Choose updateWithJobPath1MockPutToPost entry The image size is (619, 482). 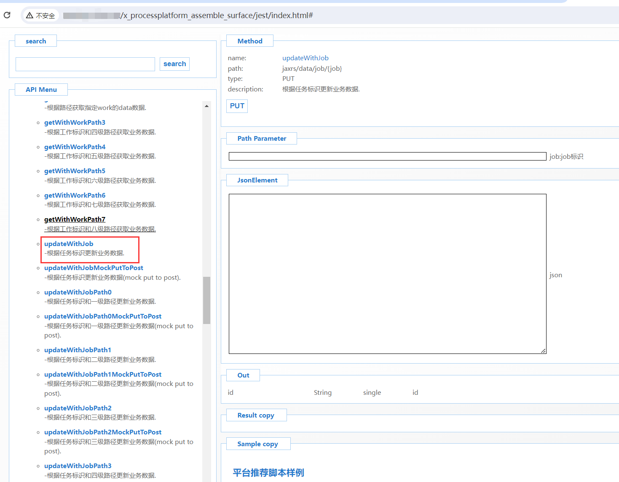click(103, 375)
